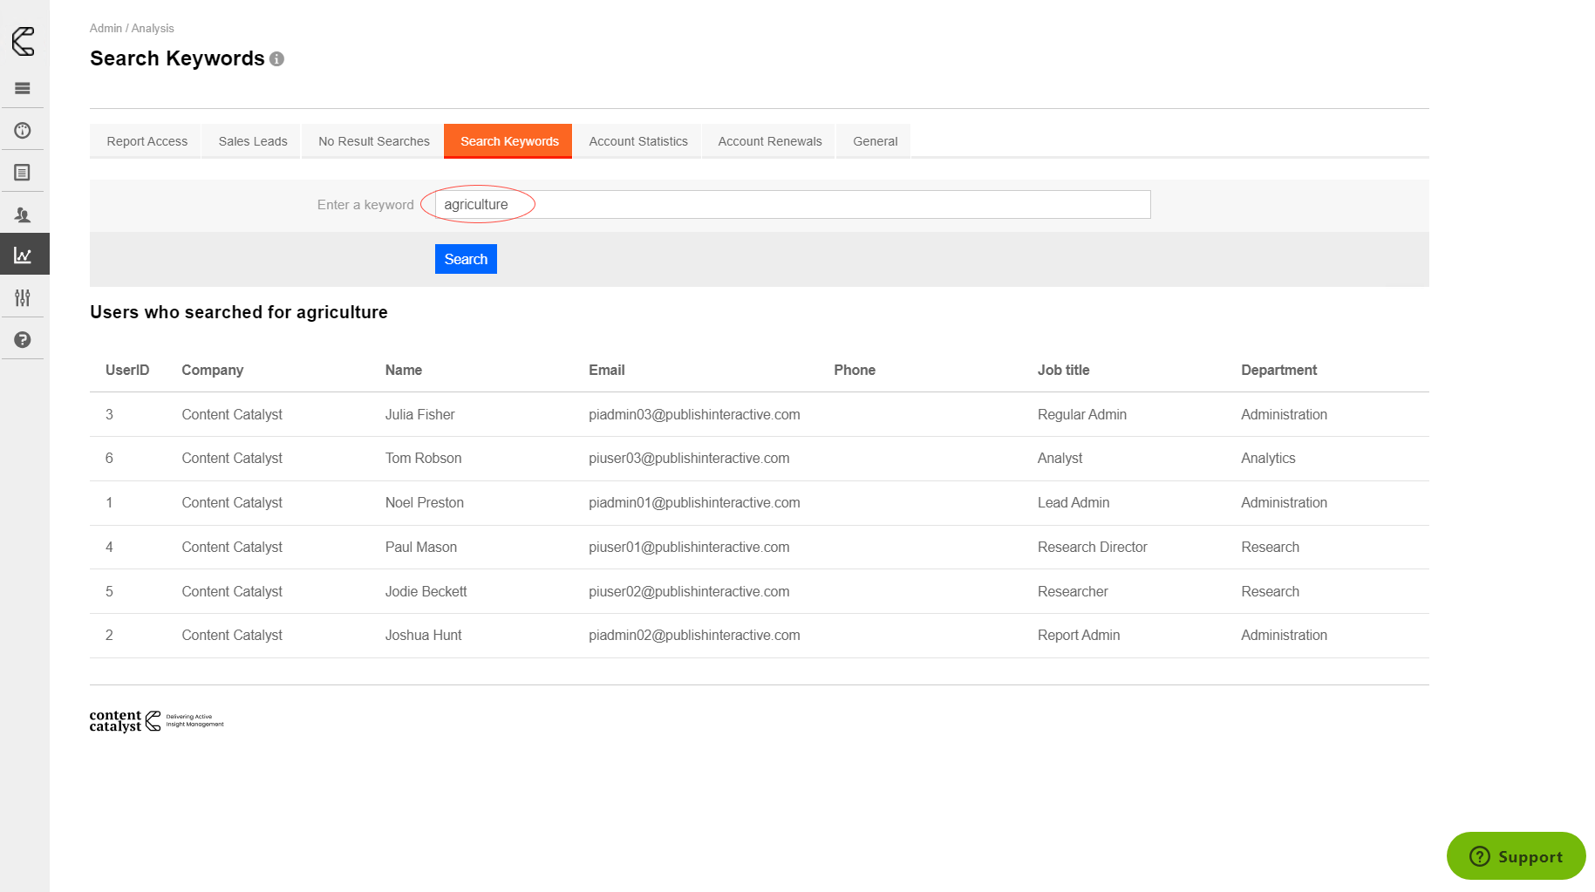Viewport: 1595px width, 892px height.
Task: Open the hamburger menu icon
Action: tap(23, 88)
